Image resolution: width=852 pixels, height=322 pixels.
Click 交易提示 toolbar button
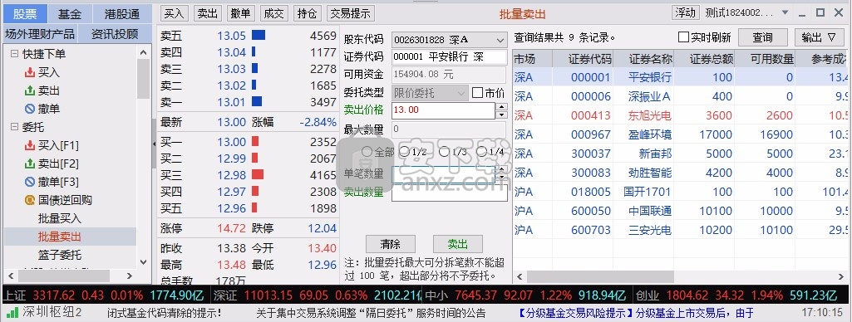(351, 13)
